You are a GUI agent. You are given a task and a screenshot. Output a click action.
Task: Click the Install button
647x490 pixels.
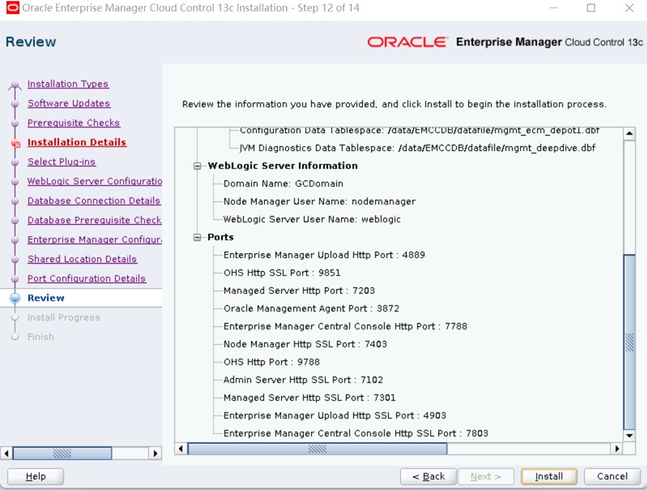(549, 477)
